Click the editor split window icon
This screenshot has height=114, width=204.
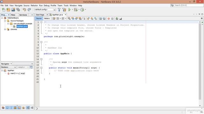tap(202, 18)
